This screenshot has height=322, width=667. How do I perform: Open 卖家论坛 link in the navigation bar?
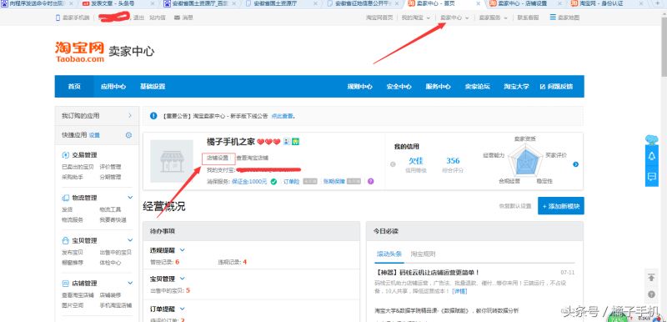[x=477, y=87]
